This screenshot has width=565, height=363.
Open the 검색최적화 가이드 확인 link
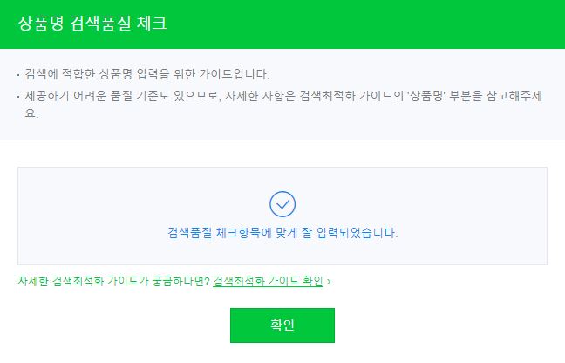(268, 281)
